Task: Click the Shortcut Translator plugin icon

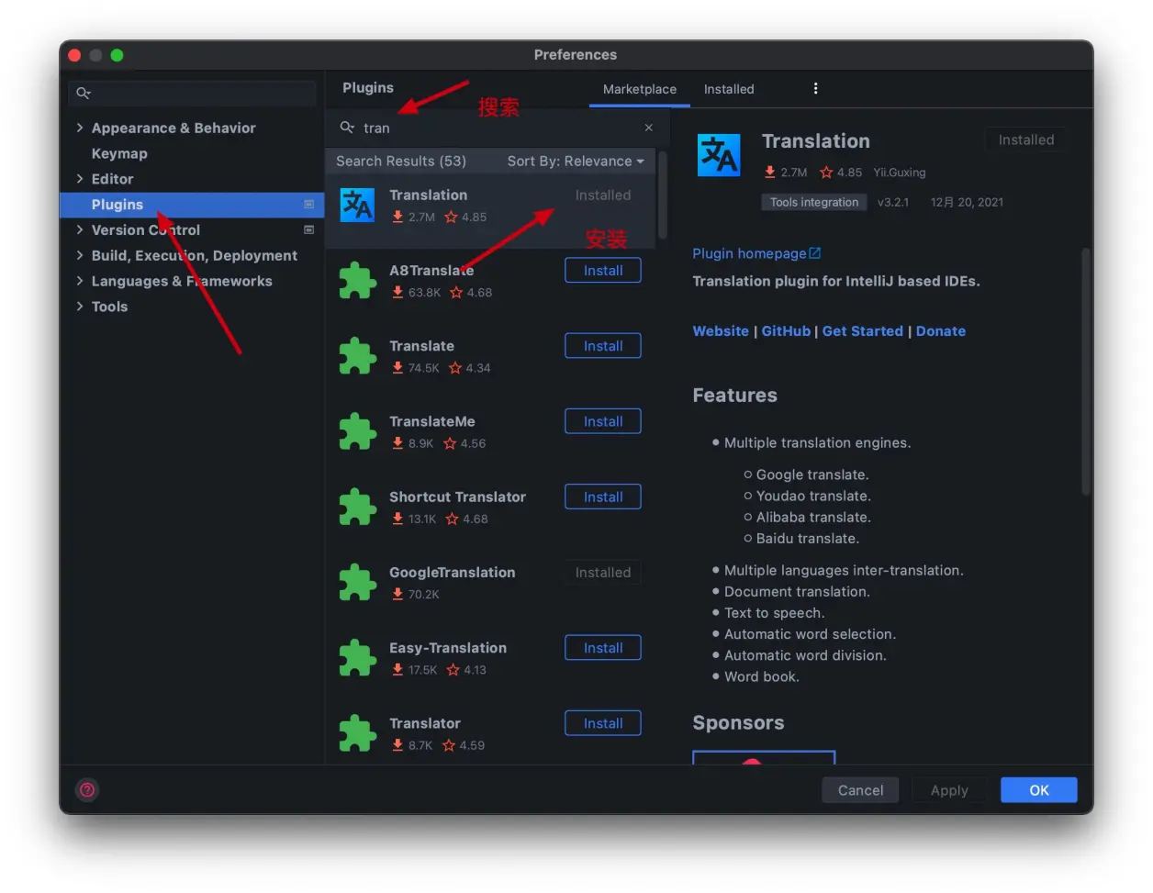Action: click(x=357, y=507)
